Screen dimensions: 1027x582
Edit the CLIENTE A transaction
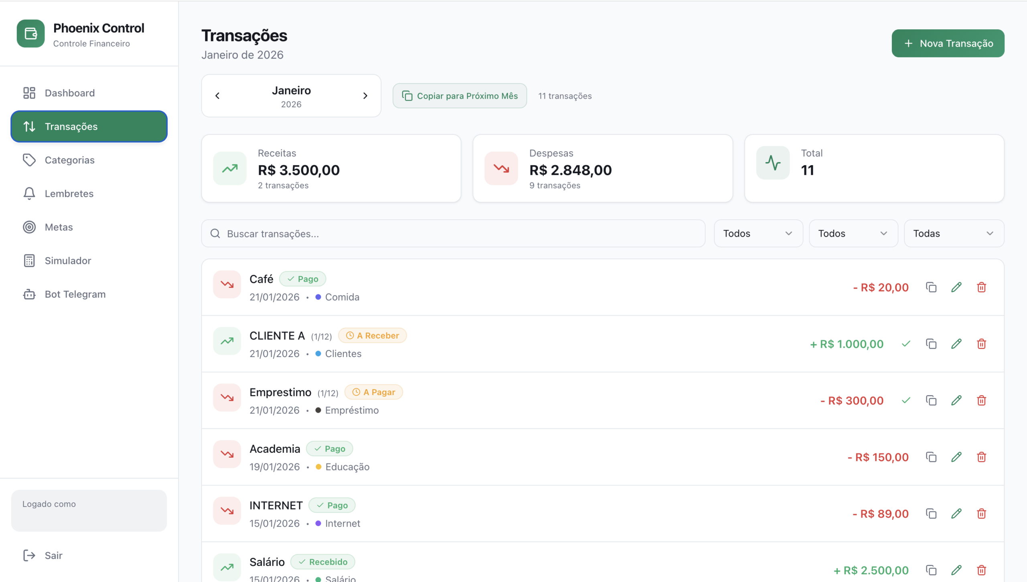click(956, 344)
